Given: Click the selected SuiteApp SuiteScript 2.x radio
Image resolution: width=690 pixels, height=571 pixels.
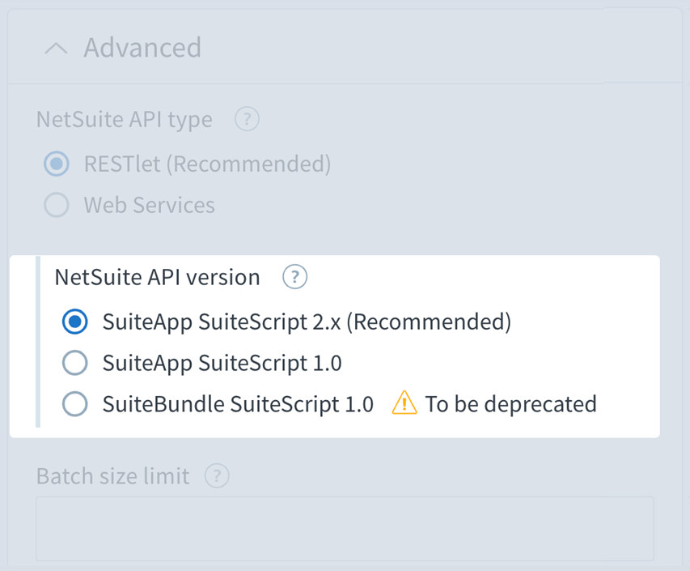Looking at the screenshot, I should [74, 322].
